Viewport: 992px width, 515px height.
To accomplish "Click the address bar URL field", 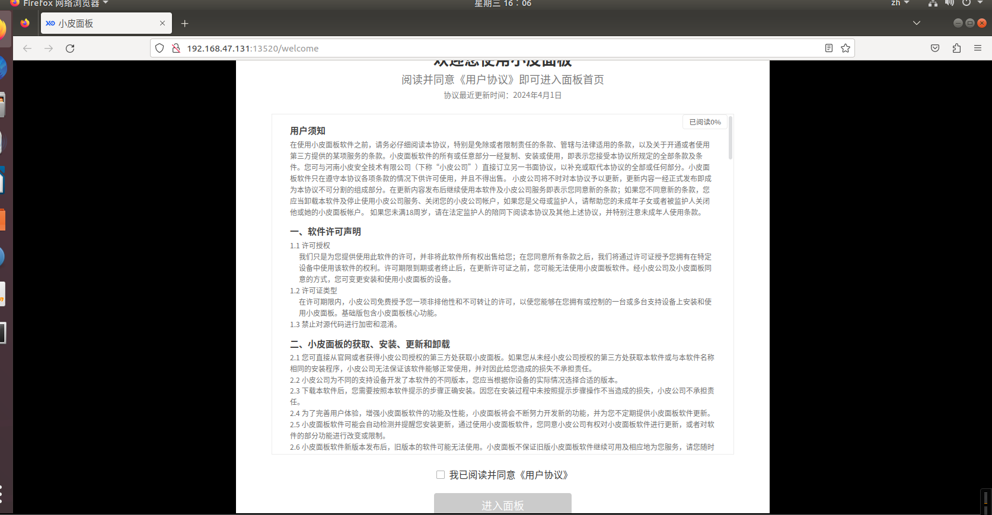I will coord(503,49).
